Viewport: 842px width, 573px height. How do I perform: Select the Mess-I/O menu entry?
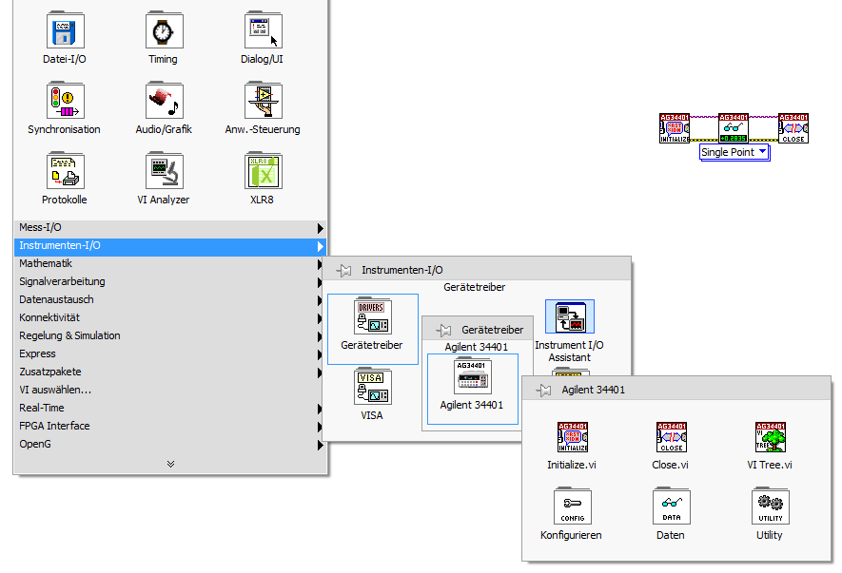(x=169, y=228)
